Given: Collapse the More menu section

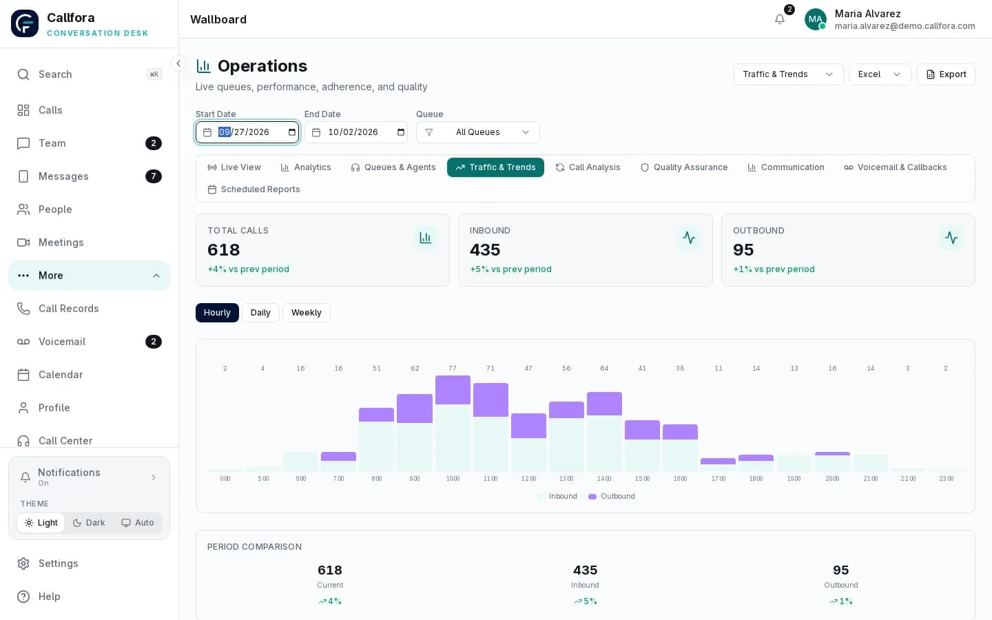Looking at the screenshot, I should coord(89,276).
